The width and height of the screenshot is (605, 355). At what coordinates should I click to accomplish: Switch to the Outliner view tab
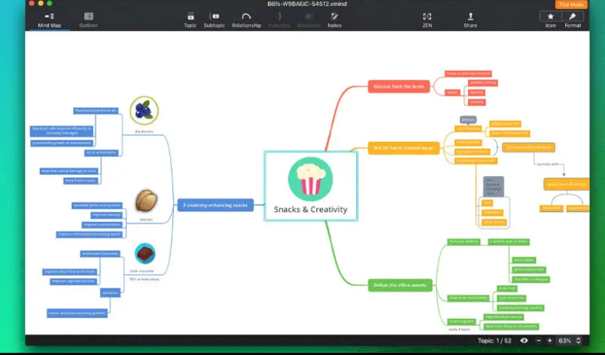(x=88, y=19)
